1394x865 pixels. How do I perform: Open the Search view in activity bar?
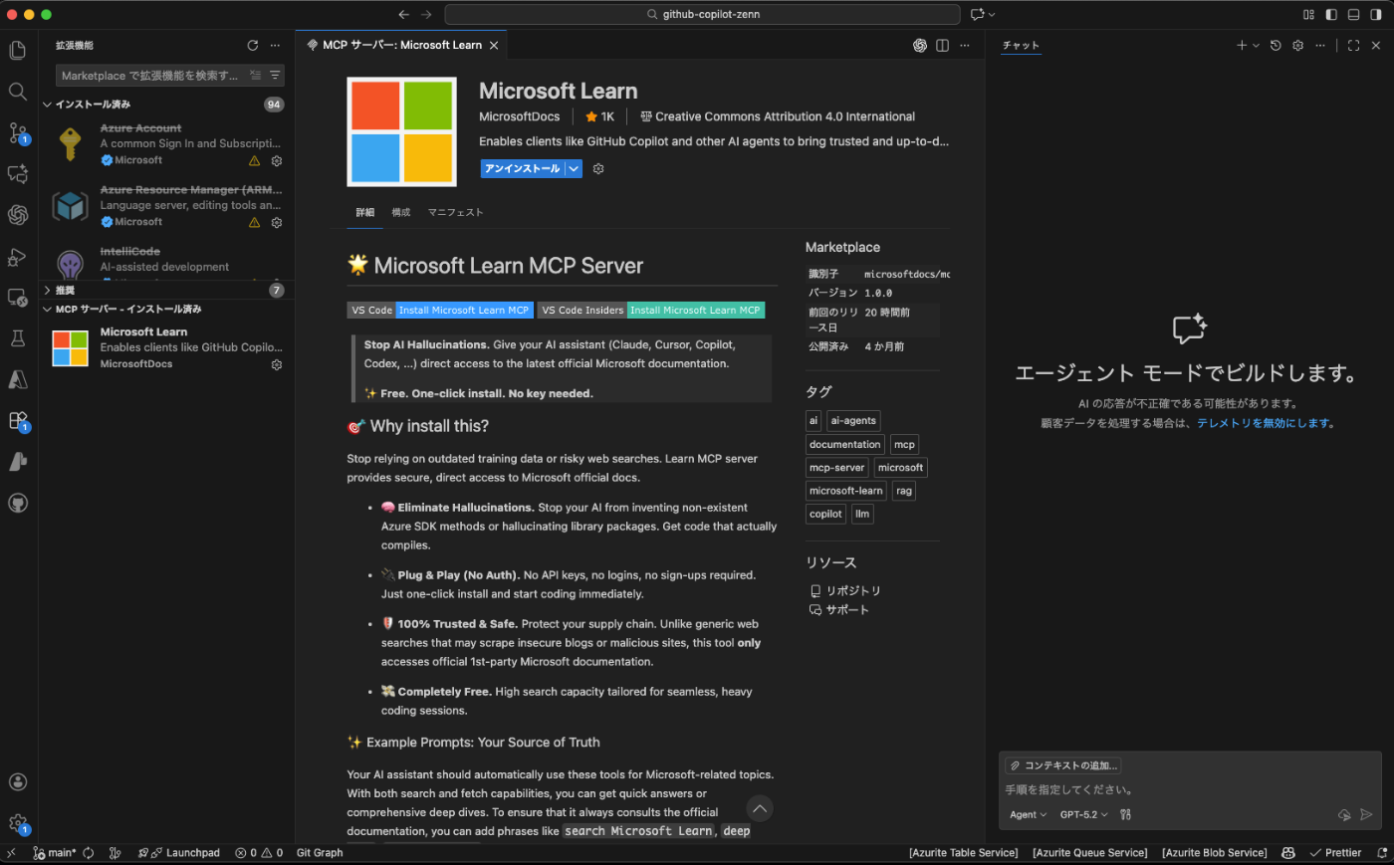point(17,92)
